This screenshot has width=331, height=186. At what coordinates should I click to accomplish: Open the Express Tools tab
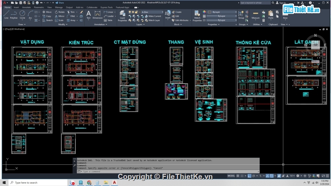pyautogui.click(x=106, y=7)
